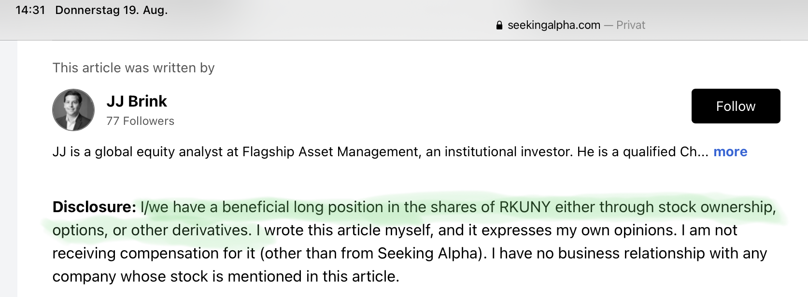Screen dimensions: 808x297
Task: Click JJ Brink's profile photo
Action: tap(73, 110)
